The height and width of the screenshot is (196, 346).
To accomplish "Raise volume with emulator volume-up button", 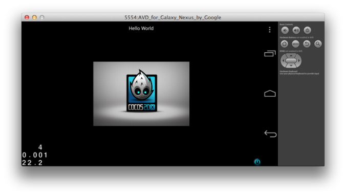I will click(x=296, y=30).
